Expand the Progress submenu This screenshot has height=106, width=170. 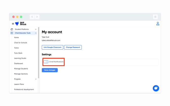click(36, 79)
